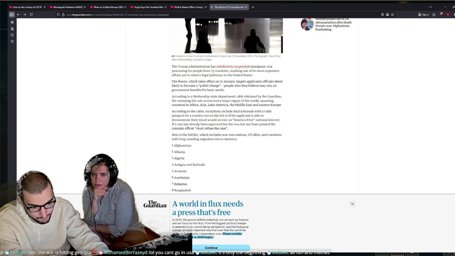Close the 'Tough Guys Get Humbled' tab
Viewport: 455px width, 256px height.
pos(165,7)
